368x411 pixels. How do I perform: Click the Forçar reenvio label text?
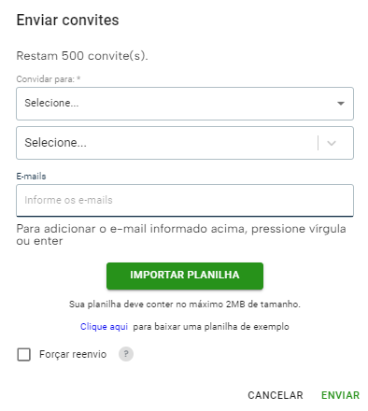[x=73, y=354]
